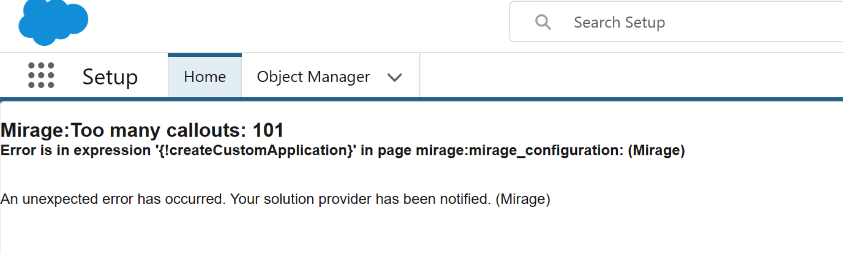
Task: Click the number 101 in error heading
Action: [x=268, y=130]
